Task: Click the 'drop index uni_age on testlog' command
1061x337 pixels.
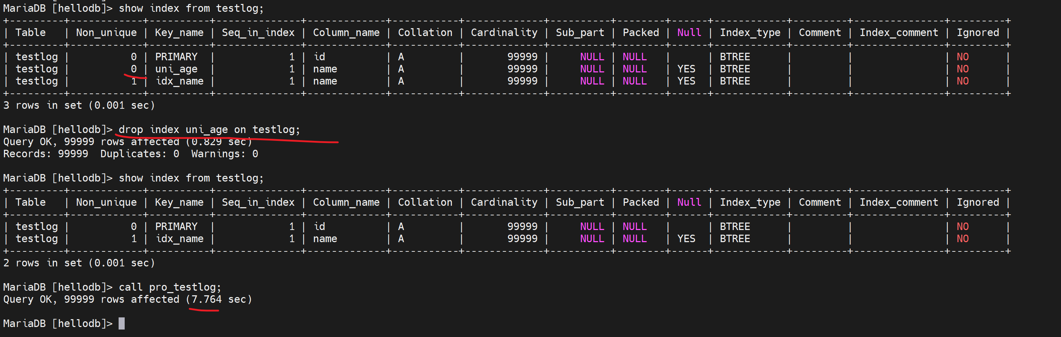Action: click(209, 129)
